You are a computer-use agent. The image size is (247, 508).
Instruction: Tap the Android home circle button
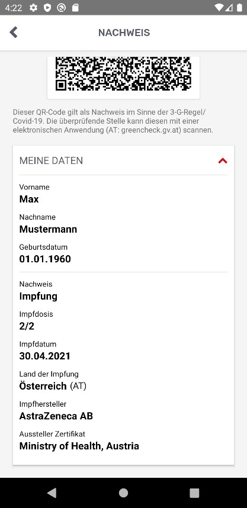[x=123, y=493]
